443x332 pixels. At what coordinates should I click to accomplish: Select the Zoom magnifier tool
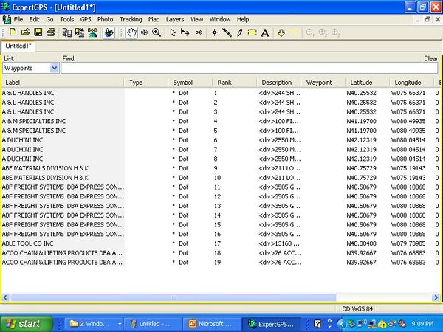coord(157,32)
